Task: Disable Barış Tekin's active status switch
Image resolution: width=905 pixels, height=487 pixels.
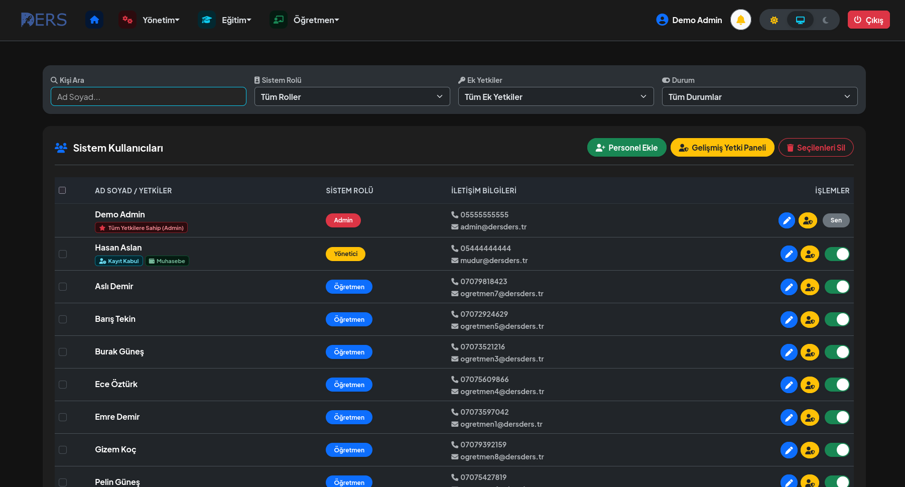Action: click(837, 319)
